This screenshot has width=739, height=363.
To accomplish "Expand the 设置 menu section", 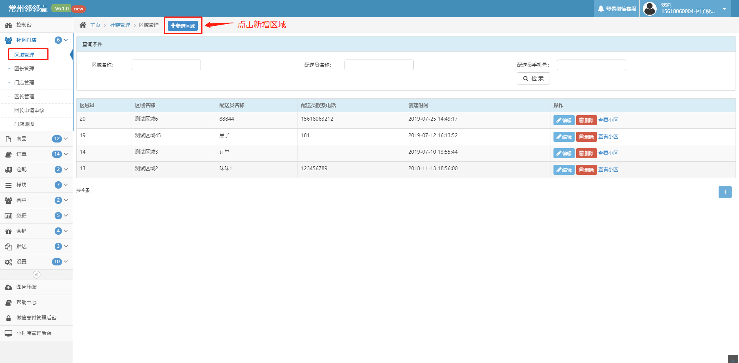I will (37, 262).
